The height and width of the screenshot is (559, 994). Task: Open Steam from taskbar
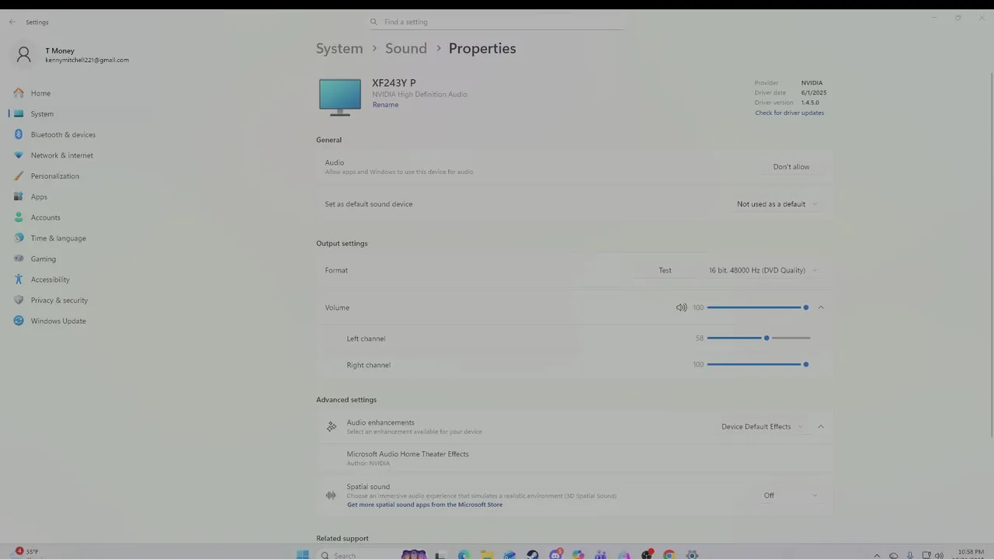click(x=533, y=554)
